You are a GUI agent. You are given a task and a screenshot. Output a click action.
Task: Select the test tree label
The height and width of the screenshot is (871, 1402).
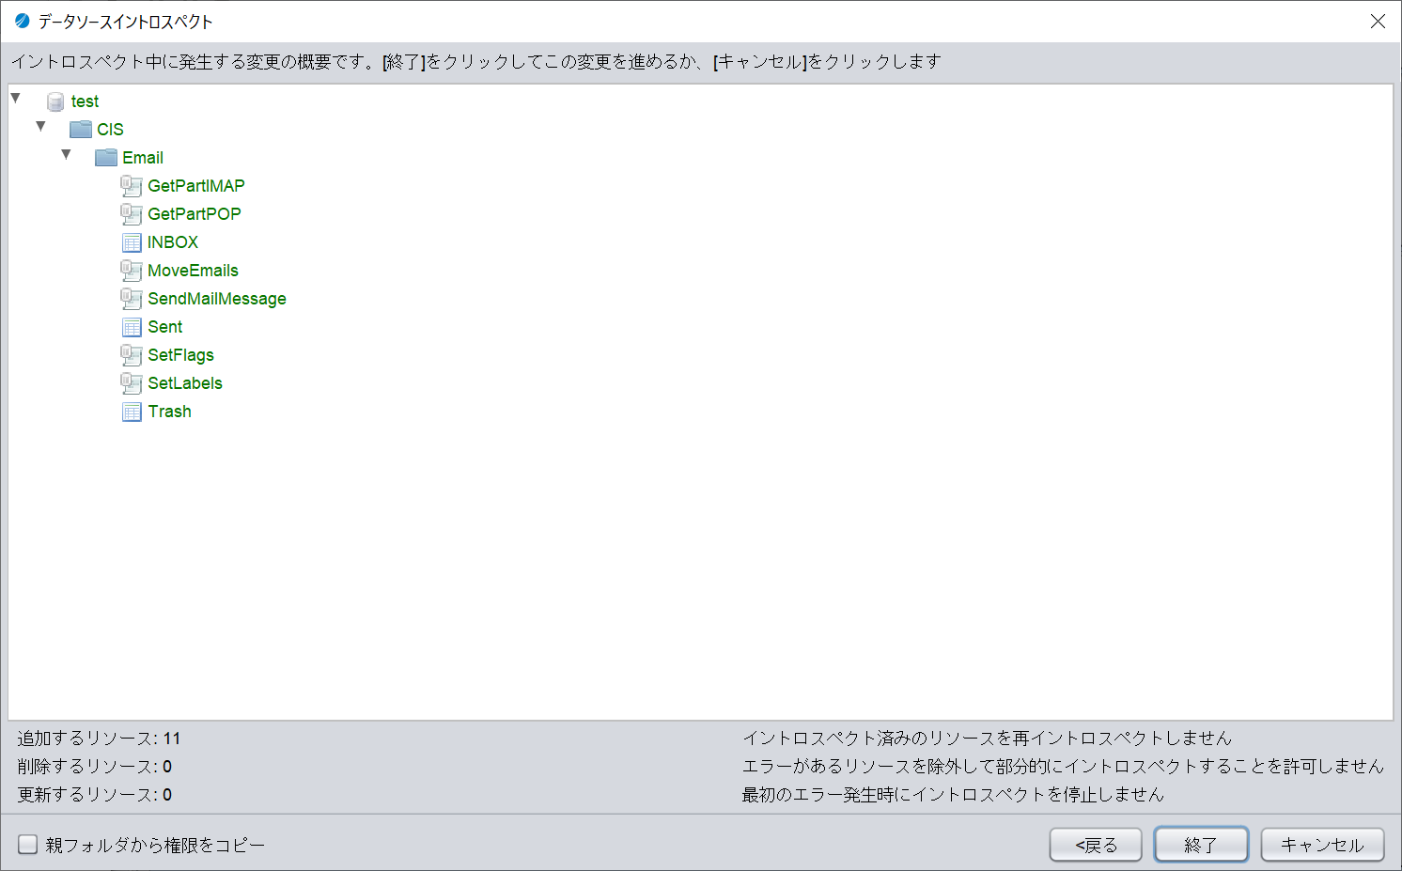click(x=85, y=101)
